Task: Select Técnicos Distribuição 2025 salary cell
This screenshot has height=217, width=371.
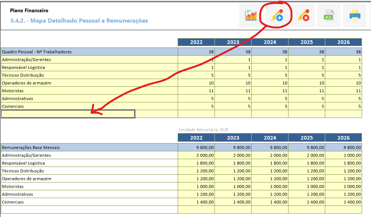Action: [x=307, y=171]
